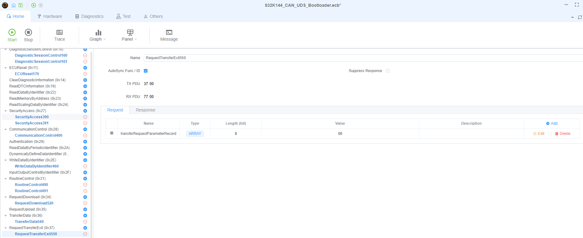Select InputOutputControlByIdentifier (0x2F) in the tree
This screenshot has height=238, width=583.
point(40,172)
